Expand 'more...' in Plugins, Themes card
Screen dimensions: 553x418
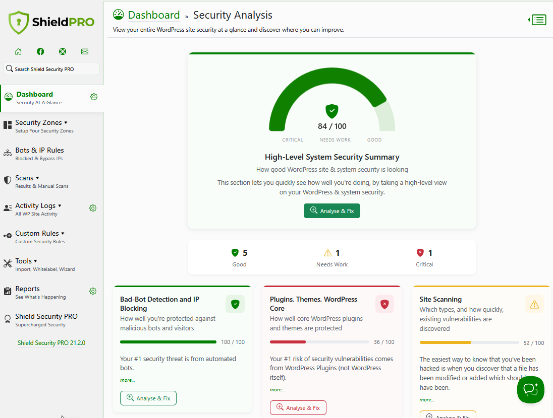(277, 389)
